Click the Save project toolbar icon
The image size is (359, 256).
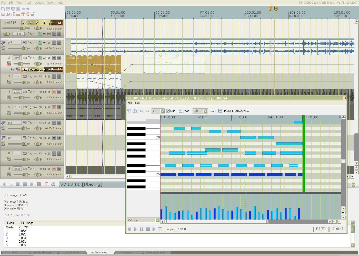[13, 9]
